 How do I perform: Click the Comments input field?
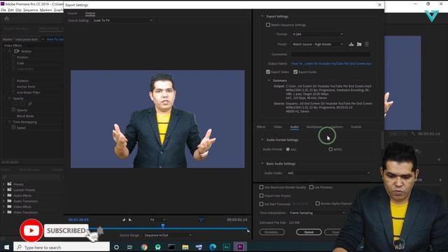click(x=331, y=54)
